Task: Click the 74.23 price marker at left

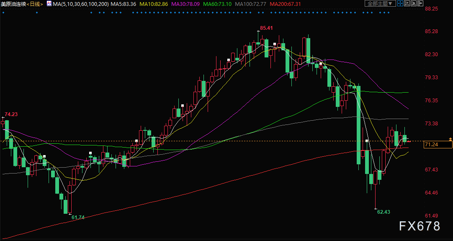Action: [11, 114]
